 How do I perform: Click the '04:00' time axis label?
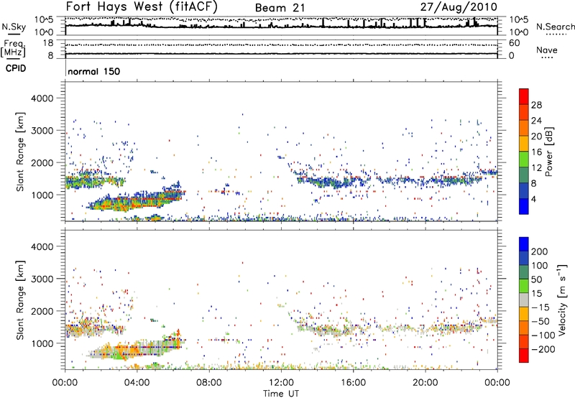tap(137, 383)
